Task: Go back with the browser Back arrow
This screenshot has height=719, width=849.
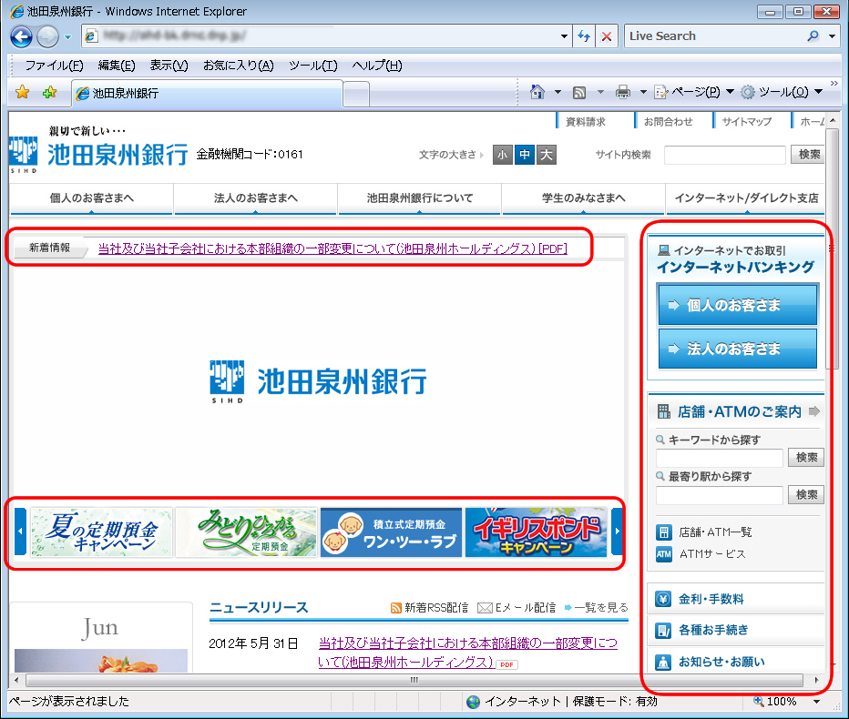Action: pos(21,36)
